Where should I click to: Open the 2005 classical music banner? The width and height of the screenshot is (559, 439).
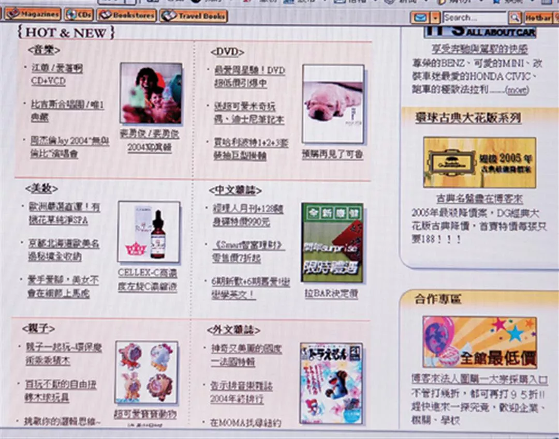pos(479,162)
